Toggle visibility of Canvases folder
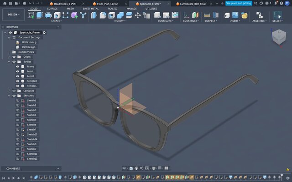This screenshot has height=182, width=292. click(x=14, y=91)
